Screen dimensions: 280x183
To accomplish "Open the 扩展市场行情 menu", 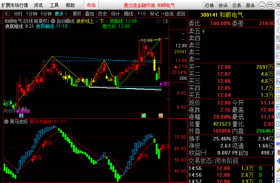I will 14,5.
